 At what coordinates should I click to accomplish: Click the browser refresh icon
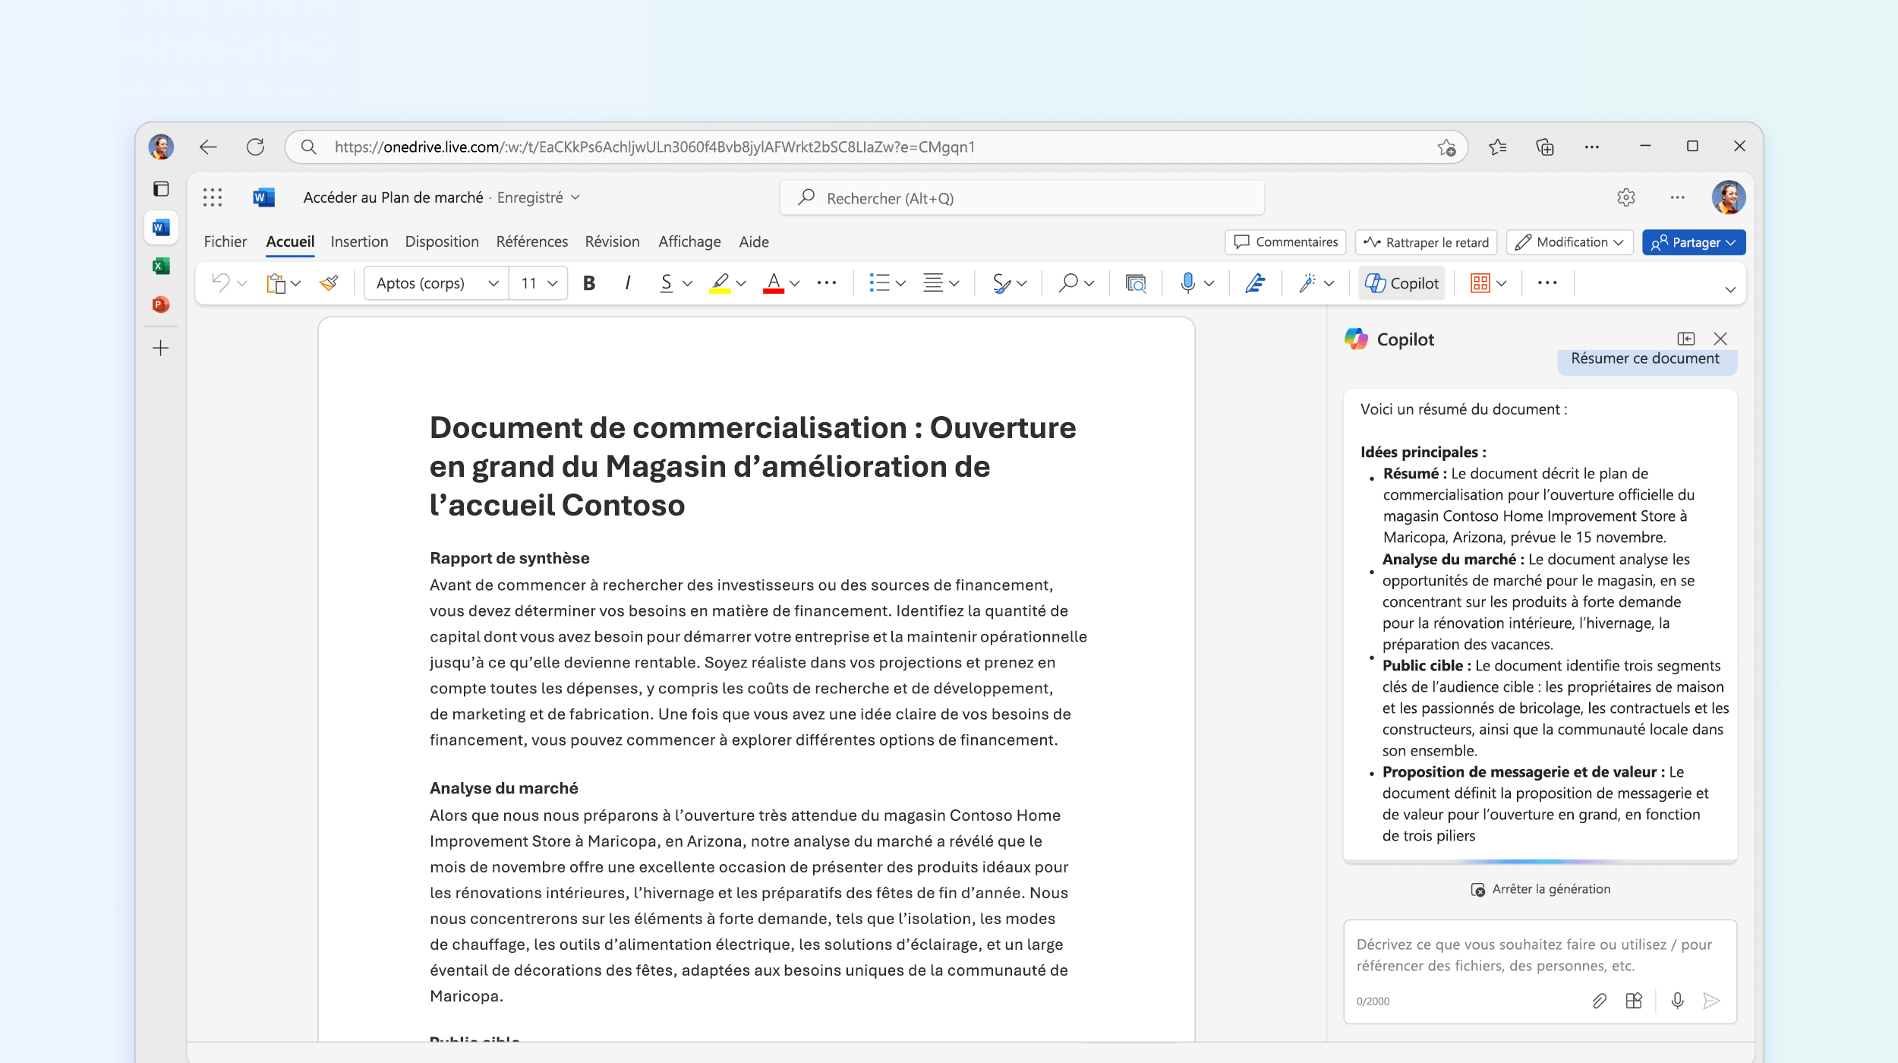pyautogui.click(x=255, y=147)
